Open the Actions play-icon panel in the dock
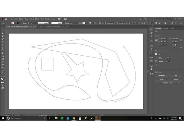Viewport: 184px width, 138px height. (x=151, y=36)
